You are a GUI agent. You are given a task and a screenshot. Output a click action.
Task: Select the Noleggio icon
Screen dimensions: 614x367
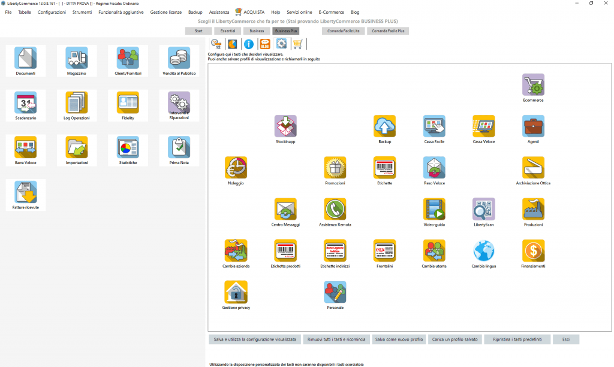point(236,168)
